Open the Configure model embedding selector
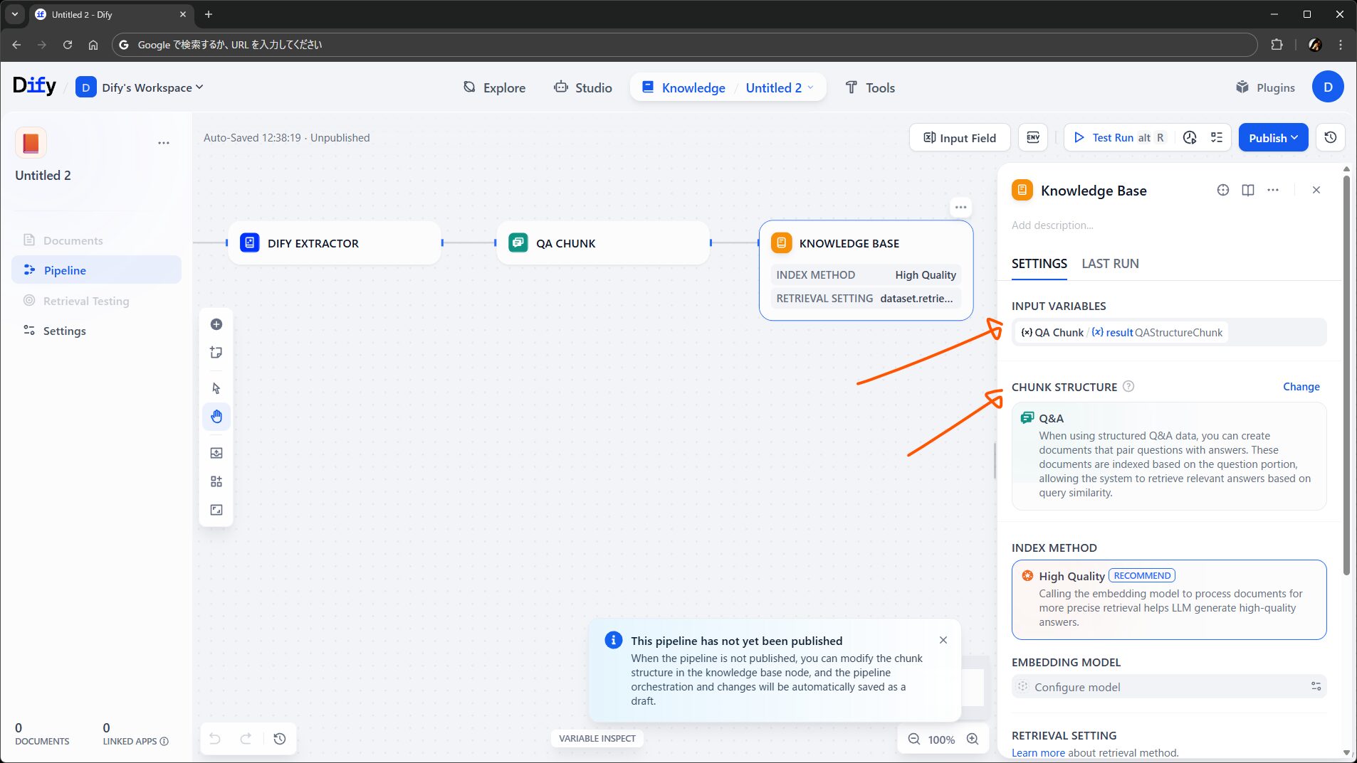1357x763 pixels. pyautogui.click(x=1168, y=686)
